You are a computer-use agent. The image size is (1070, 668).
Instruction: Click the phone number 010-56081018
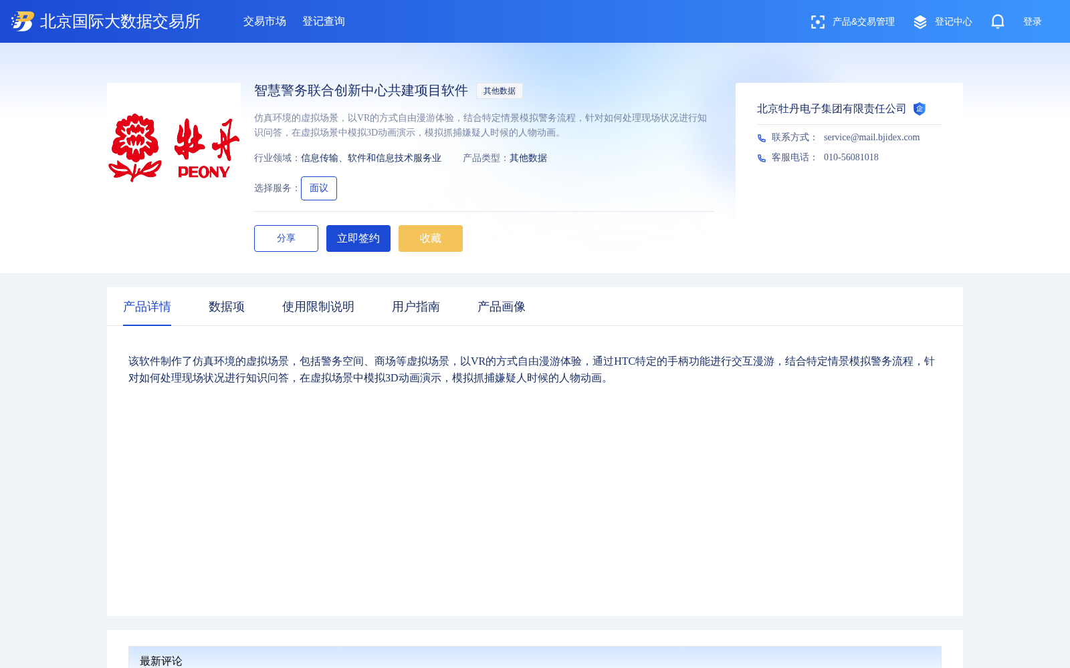tap(851, 158)
